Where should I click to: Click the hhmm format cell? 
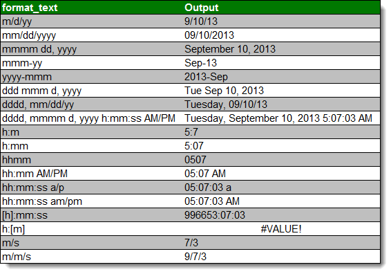(x=92, y=160)
